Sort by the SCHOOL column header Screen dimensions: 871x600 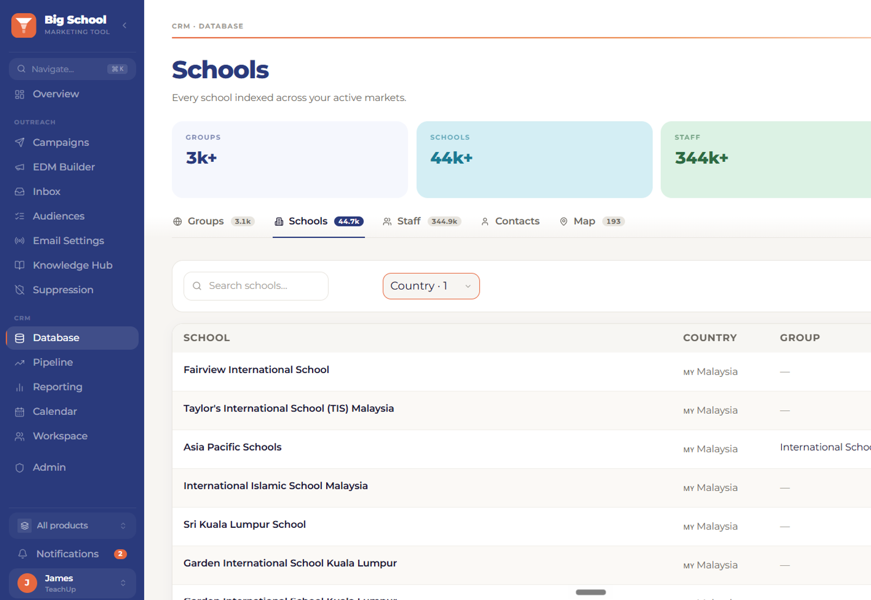click(207, 338)
